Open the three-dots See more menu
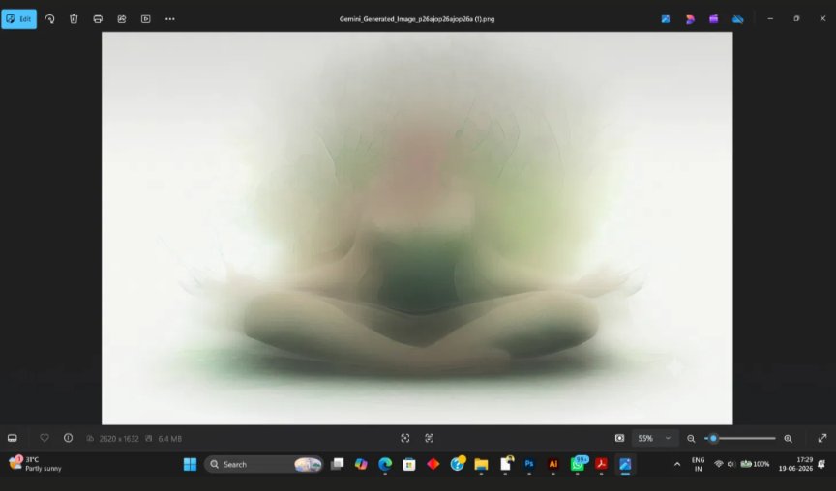Screen dimensions: 836x491 click(x=169, y=19)
